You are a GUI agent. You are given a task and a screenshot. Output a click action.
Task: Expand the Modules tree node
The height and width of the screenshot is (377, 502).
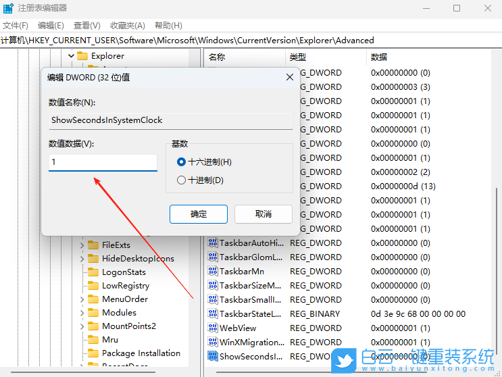[82, 313]
